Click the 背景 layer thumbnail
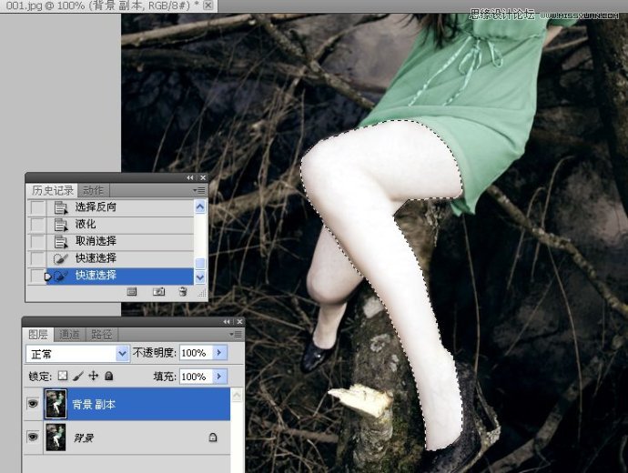The height and width of the screenshot is (473, 628). 56,437
